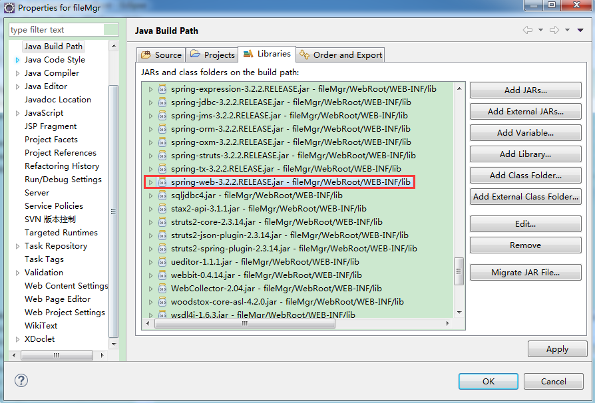Select the WebCollector-2.04.jar library row

click(276, 289)
